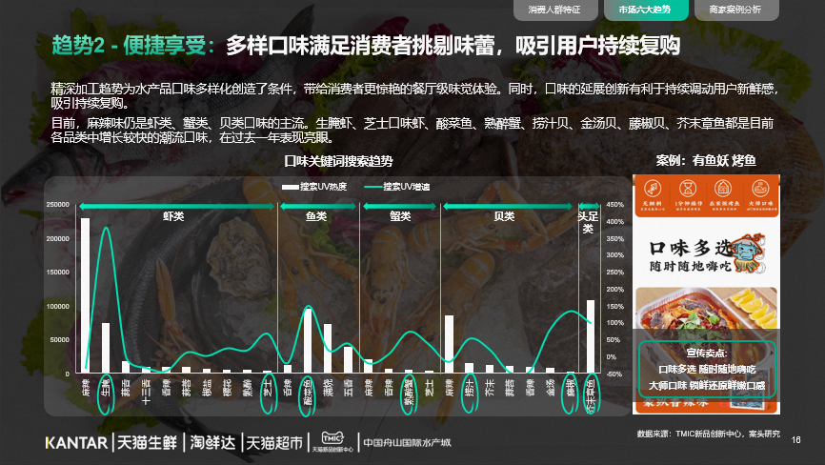
Task: Click the green 搜索UV增速 legend line
Action: pos(372,186)
